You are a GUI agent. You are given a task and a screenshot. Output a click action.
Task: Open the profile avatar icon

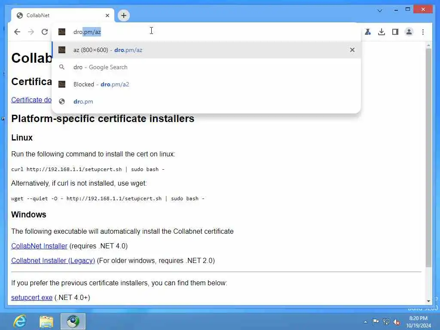(x=409, y=32)
